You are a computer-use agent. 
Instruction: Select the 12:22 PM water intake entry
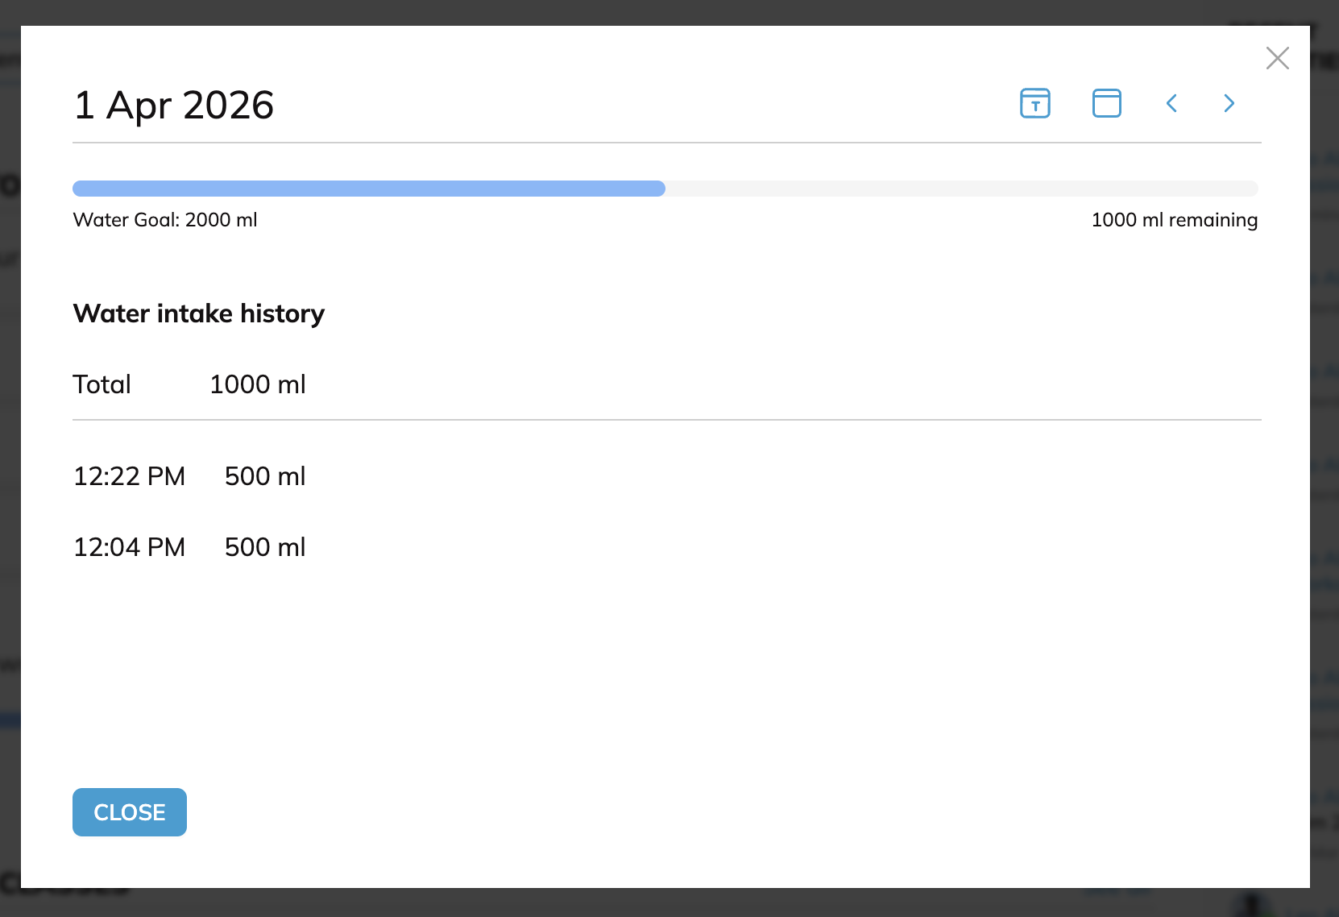pos(189,475)
